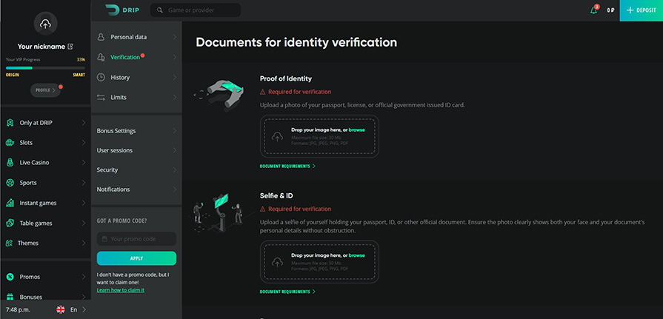Viewport: 663px width, 319px height.
Task: Click the VIP progress bar
Action: pos(45,67)
